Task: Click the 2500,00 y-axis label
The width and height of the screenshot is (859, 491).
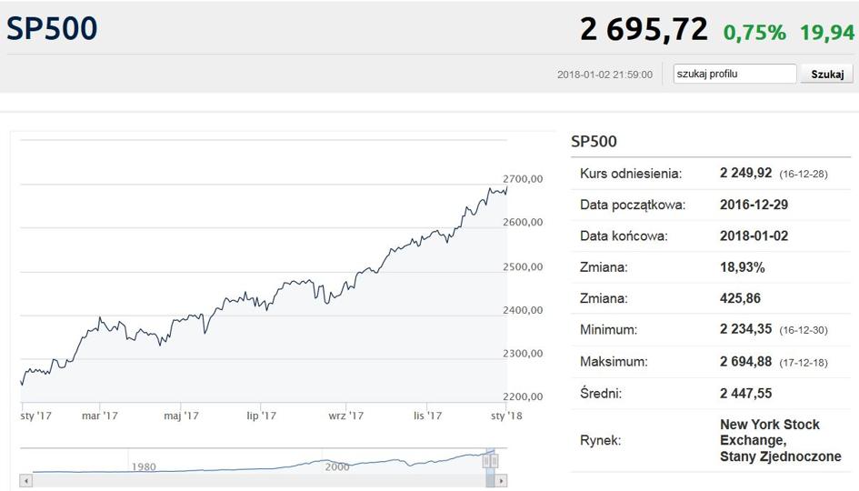Action: click(523, 266)
